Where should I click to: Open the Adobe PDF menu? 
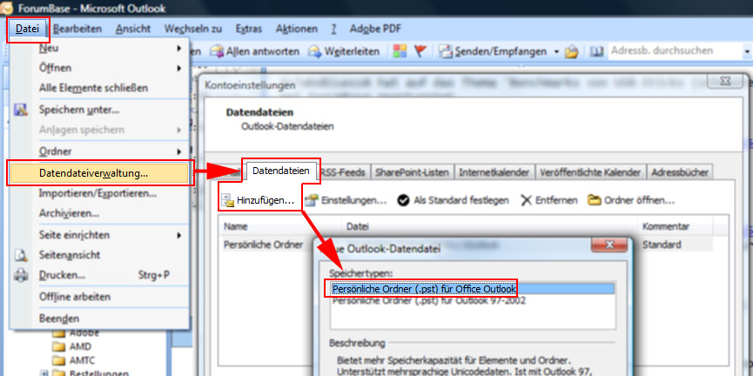click(375, 29)
